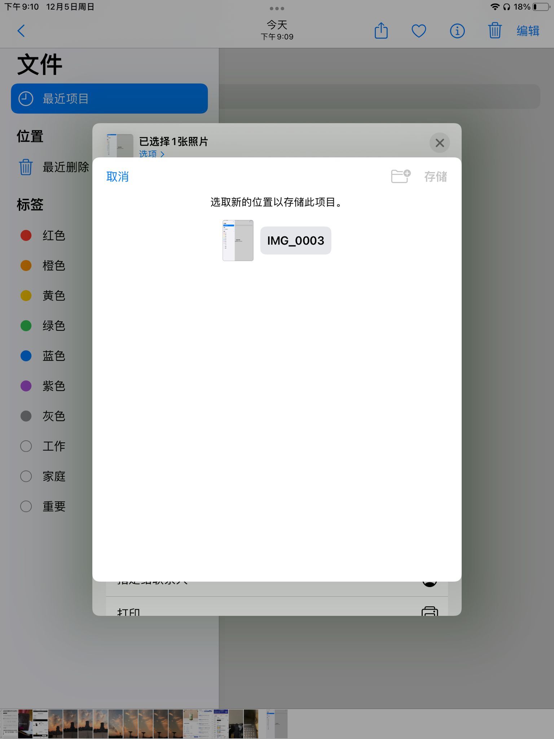Screen dimensions: 554x739
Task: Open 选项 in the share sheet header
Action: click(151, 154)
